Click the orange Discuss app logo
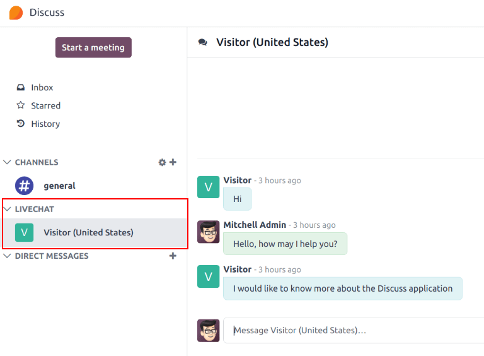 (x=16, y=13)
